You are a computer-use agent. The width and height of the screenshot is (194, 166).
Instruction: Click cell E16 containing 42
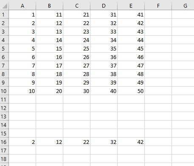tap(131, 142)
